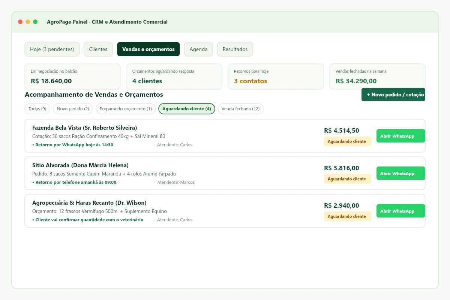The width and height of the screenshot is (450, 300).
Task: Click Retorno por WhatsApp hoje às 14:30
Action: tap(73, 145)
